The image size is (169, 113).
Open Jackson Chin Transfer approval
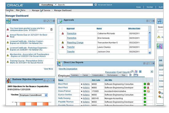coord(71,52)
